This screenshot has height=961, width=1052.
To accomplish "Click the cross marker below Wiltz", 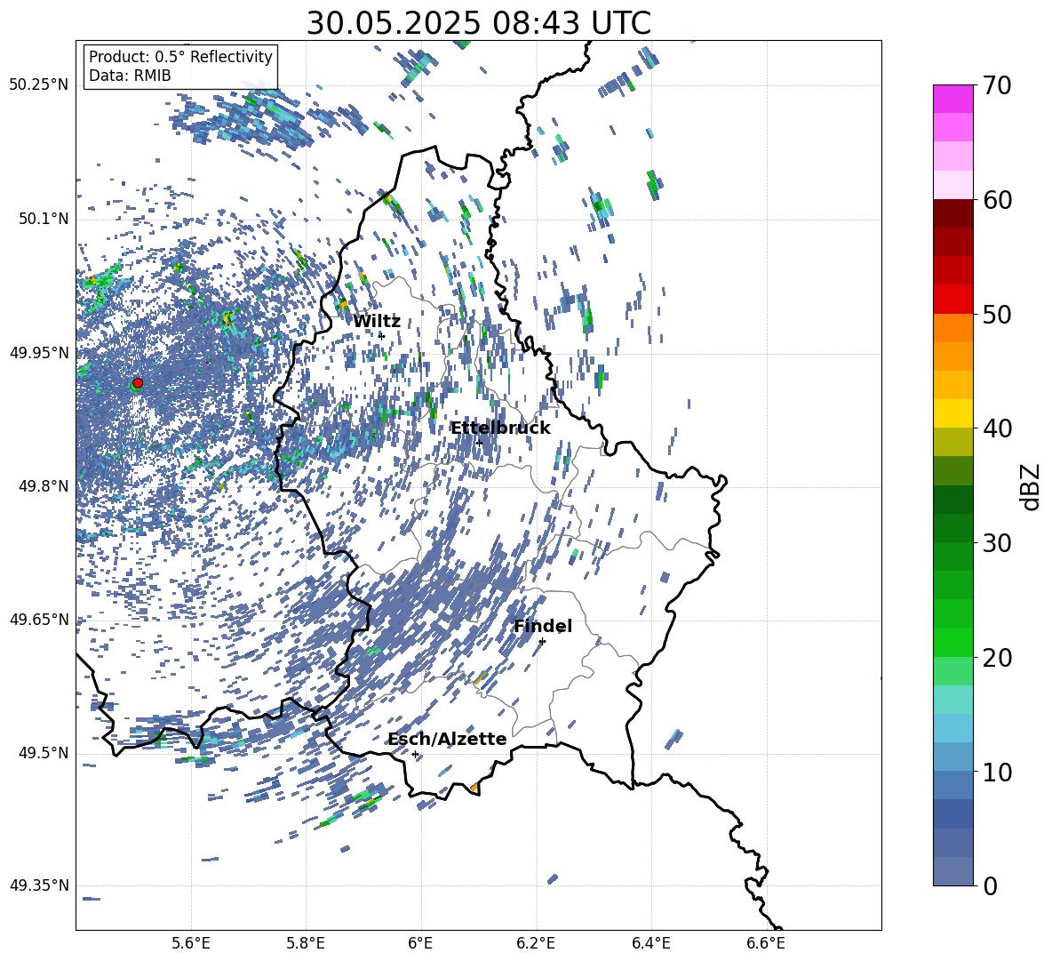I will pyautogui.click(x=382, y=336).
